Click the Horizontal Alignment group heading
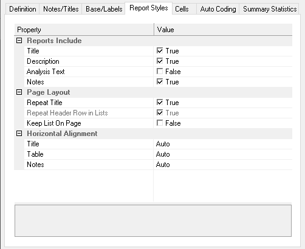The height and width of the screenshot is (249, 305). click(x=62, y=134)
